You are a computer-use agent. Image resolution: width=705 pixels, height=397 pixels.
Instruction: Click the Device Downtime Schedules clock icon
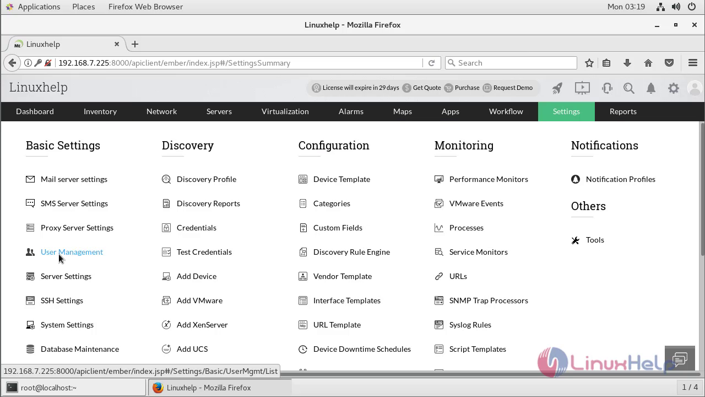tap(303, 349)
